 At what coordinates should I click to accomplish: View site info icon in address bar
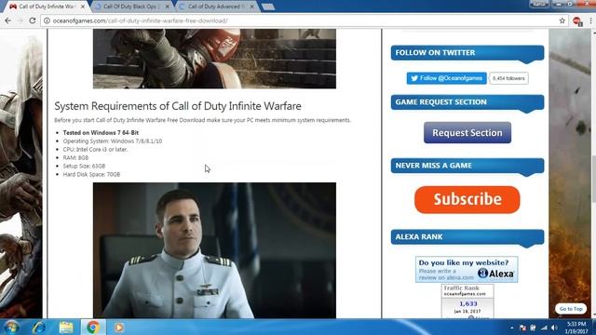[x=47, y=20]
